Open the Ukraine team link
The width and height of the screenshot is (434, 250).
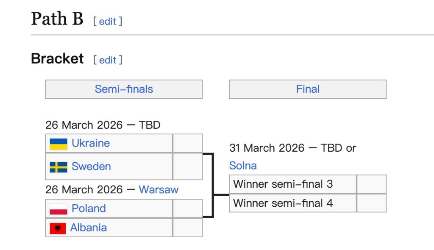pyautogui.click(x=91, y=143)
